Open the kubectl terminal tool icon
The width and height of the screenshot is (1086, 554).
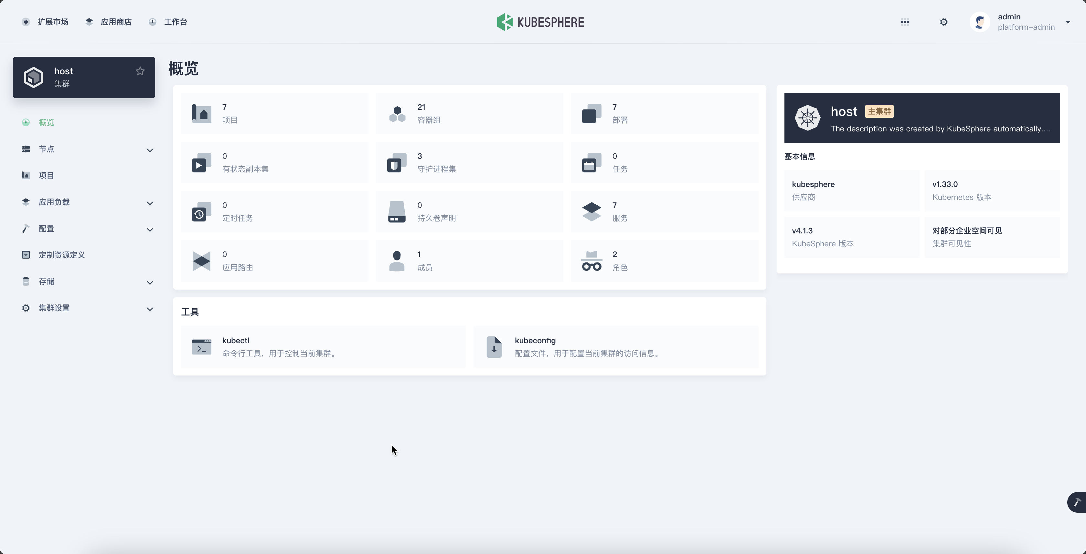coord(201,347)
